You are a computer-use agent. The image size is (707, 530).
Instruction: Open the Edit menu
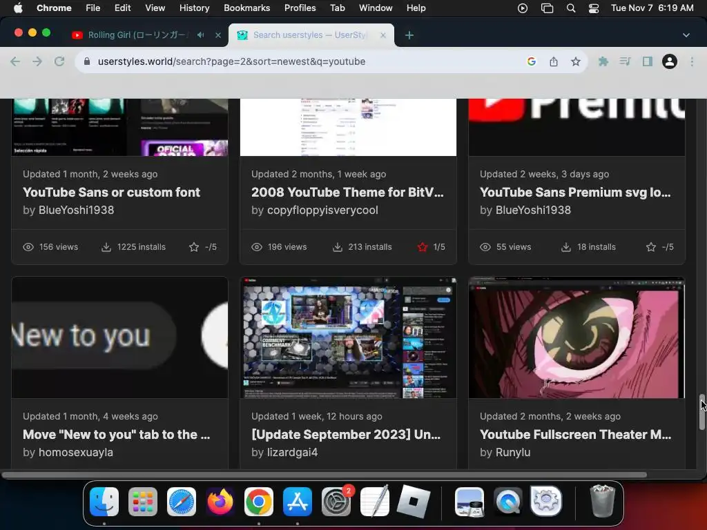click(x=122, y=8)
